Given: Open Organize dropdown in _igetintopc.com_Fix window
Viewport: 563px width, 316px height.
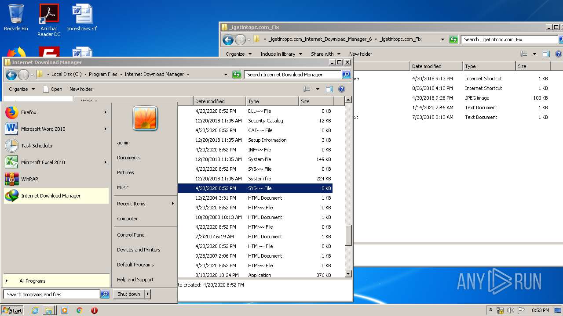Looking at the screenshot, I should click(x=238, y=54).
